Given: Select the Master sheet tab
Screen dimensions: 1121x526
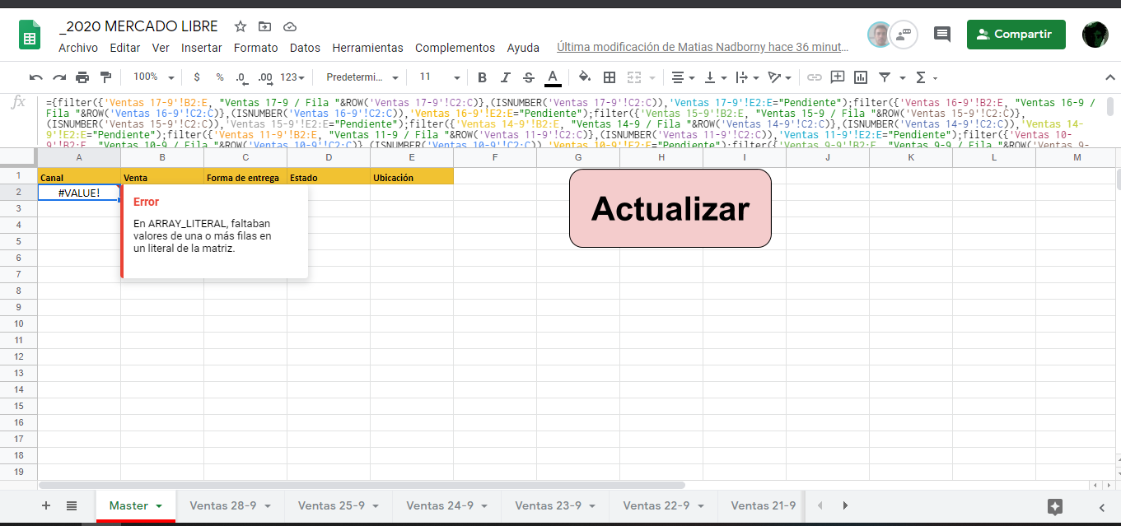Looking at the screenshot, I should [136, 505].
